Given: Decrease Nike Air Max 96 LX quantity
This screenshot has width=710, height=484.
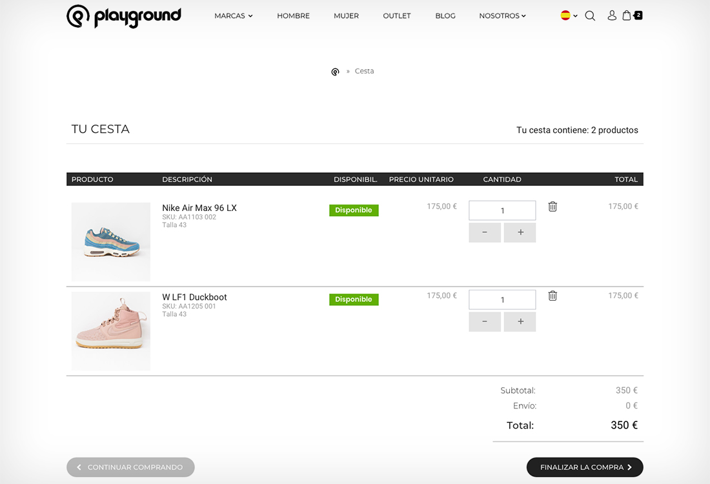Looking at the screenshot, I should click(x=485, y=232).
